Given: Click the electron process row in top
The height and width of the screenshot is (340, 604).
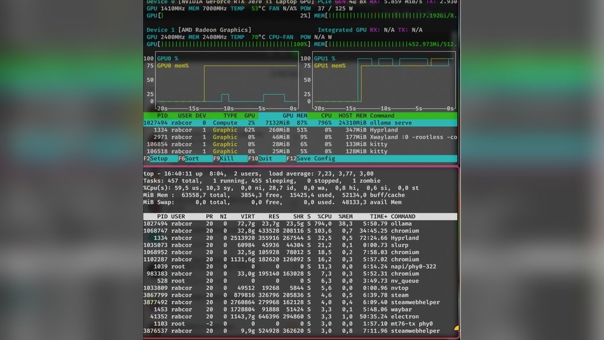Looking at the screenshot, I should pos(300,316).
